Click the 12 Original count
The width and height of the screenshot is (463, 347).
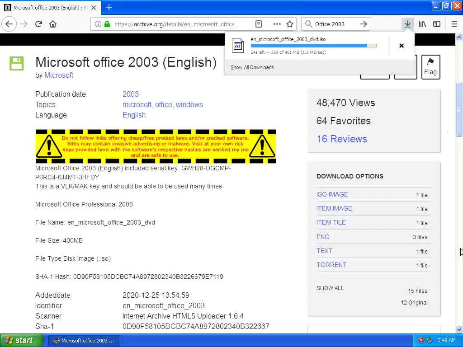point(414,303)
